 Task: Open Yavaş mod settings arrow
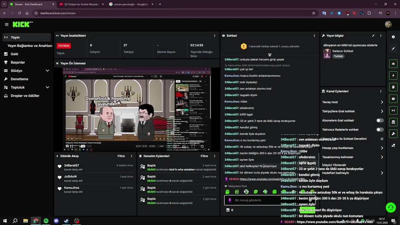pyautogui.click(x=382, y=102)
